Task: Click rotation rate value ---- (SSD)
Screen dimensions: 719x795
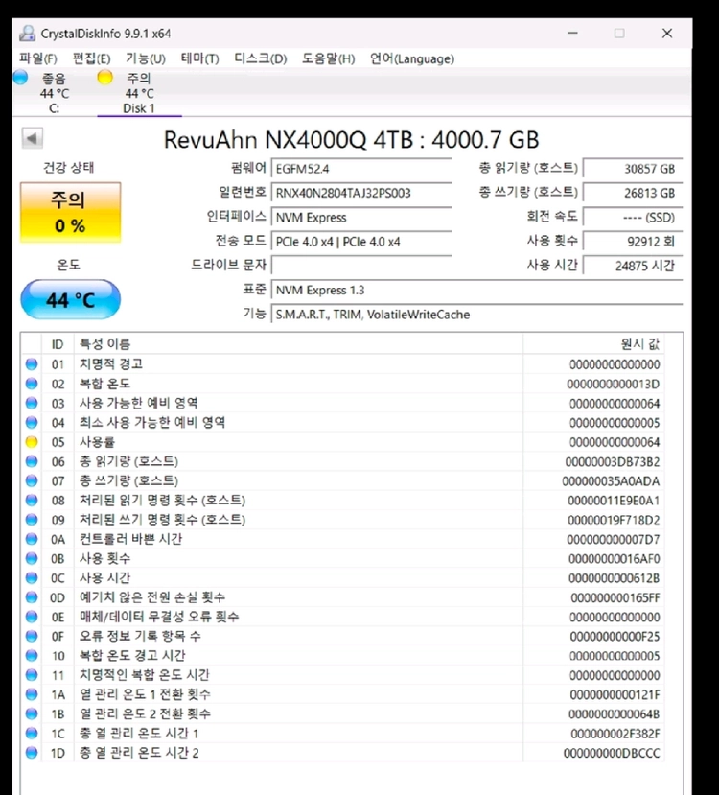Action: 633,217
